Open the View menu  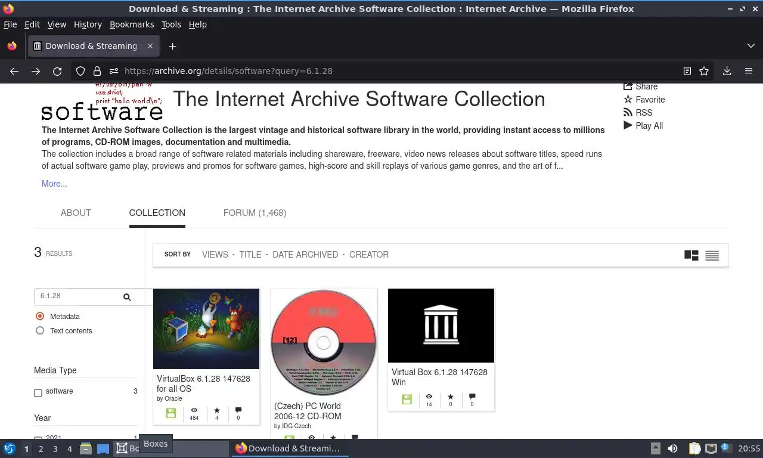[x=57, y=24]
